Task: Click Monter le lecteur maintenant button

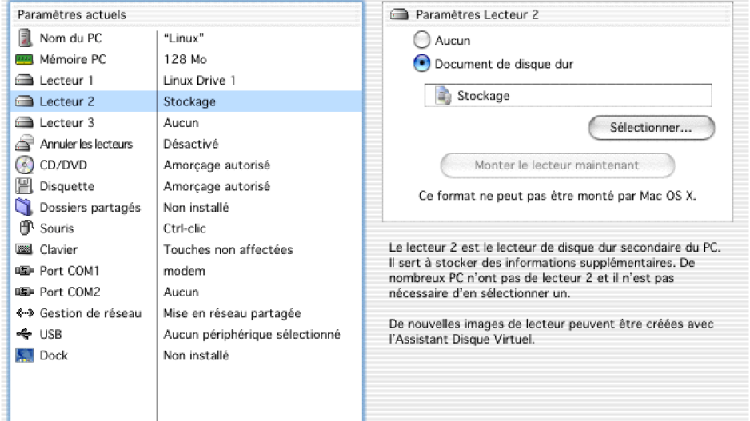Action: [557, 165]
